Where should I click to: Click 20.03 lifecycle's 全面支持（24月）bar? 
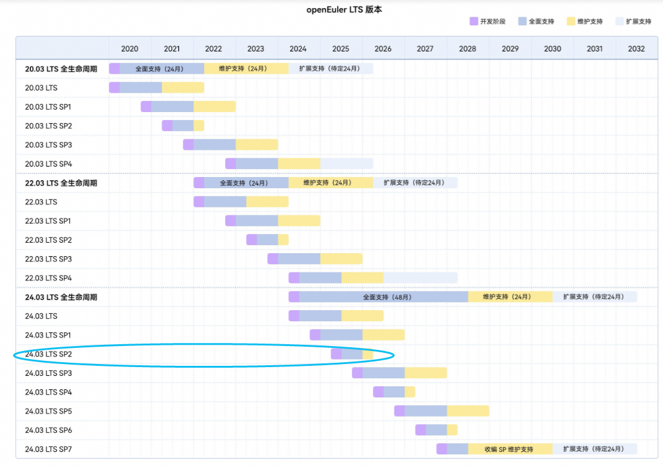161,69
